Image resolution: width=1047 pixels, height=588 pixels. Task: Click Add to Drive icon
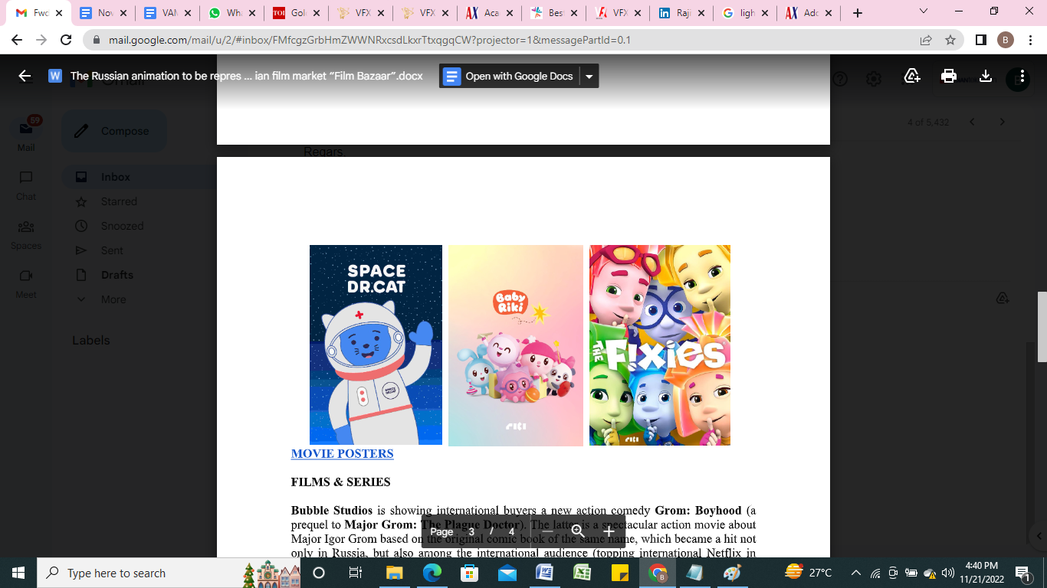(x=912, y=76)
